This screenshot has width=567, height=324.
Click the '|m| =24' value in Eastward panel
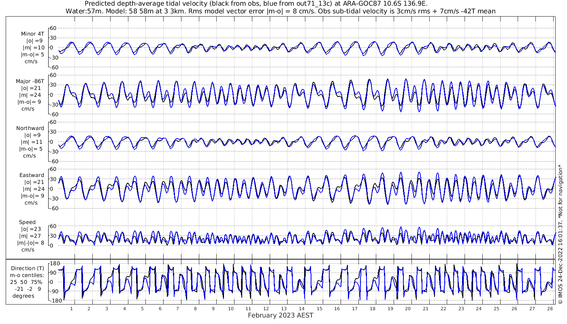34,189
